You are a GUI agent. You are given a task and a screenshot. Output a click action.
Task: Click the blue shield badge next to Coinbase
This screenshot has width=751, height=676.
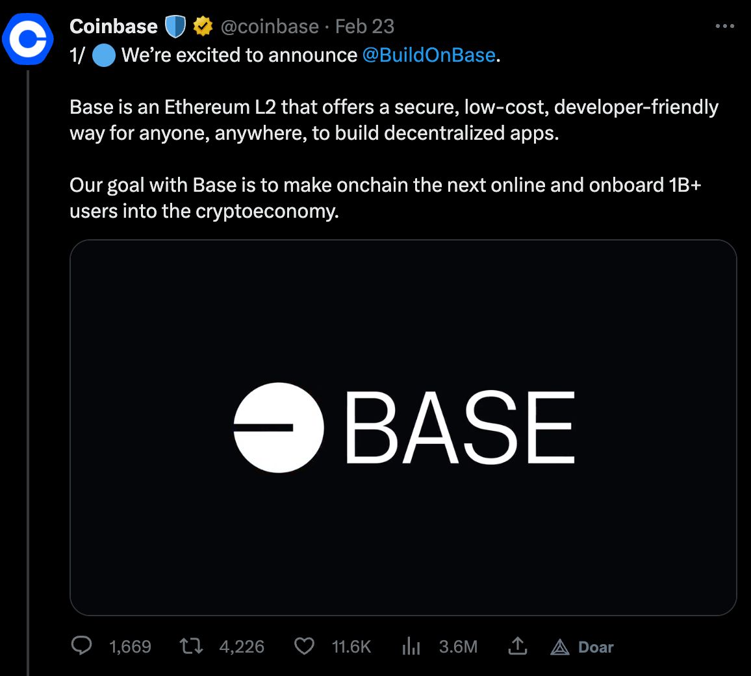click(x=175, y=27)
